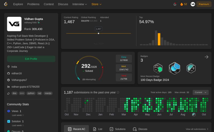
Task: Click the c++ skill tag
Action: (22, 93)
